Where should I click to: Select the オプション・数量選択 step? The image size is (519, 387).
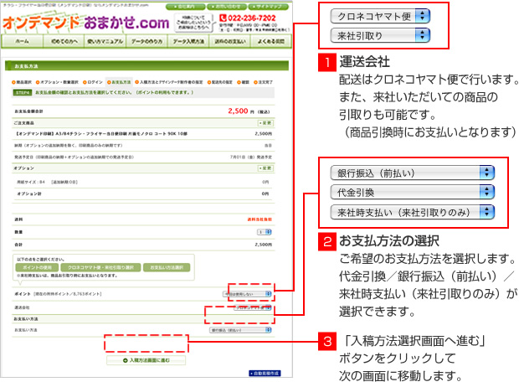57,82
